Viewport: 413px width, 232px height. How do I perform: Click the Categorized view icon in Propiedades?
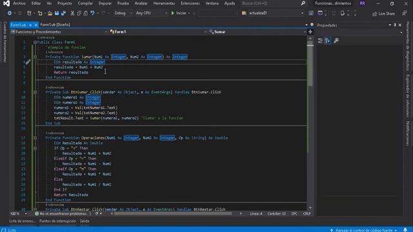coord(320,41)
